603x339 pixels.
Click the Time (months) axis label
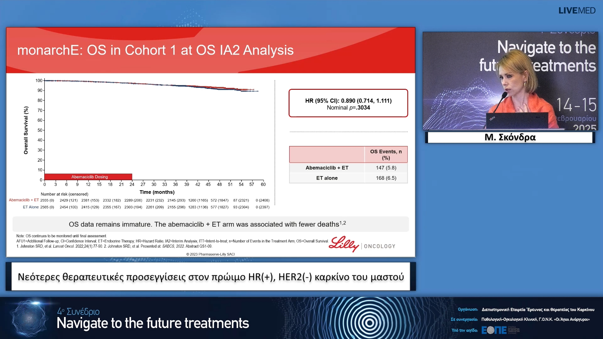(157, 192)
